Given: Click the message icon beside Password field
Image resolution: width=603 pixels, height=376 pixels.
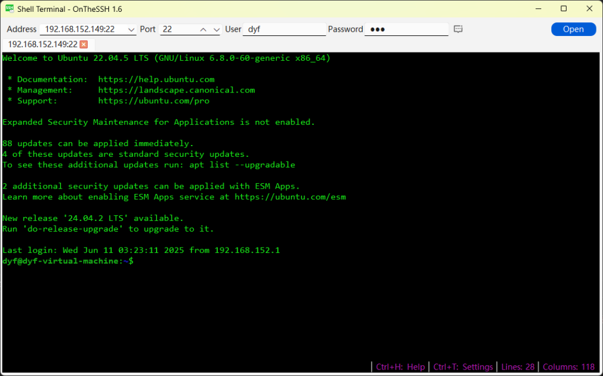Looking at the screenshot, I should point(458,29).
